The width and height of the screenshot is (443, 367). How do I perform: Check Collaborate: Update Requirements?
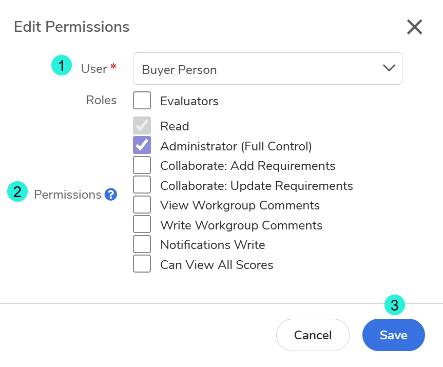tap(142, 185)
